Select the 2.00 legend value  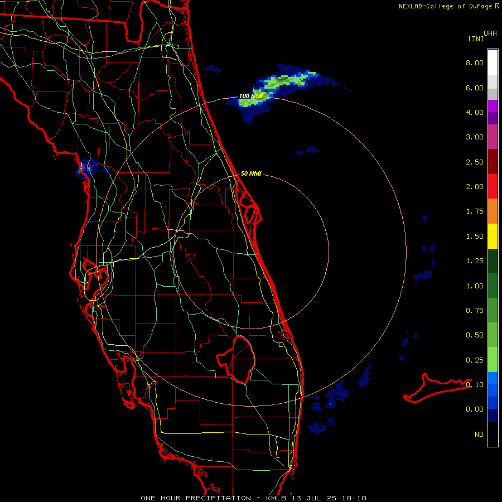point(475,187)
